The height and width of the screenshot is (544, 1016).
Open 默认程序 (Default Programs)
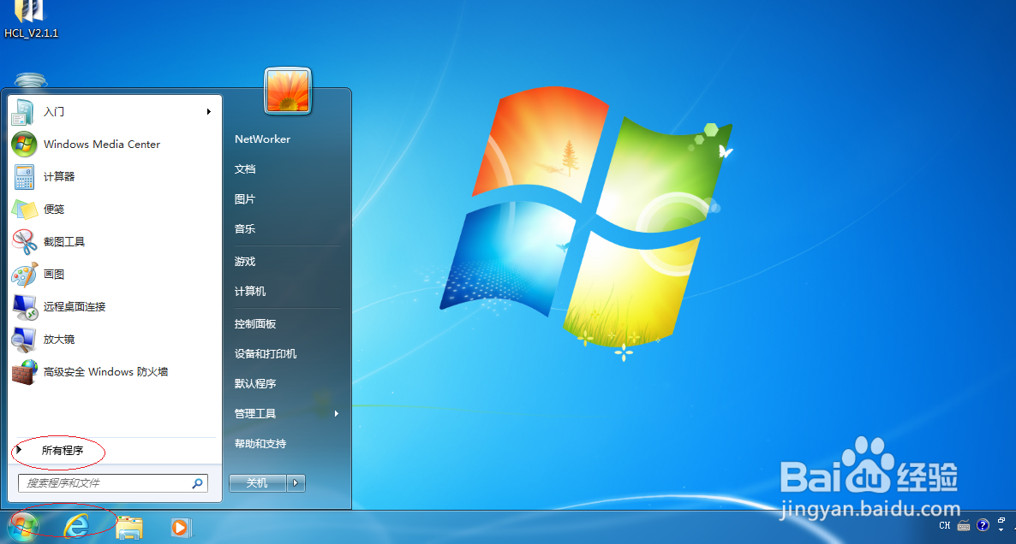pos(255,383)
